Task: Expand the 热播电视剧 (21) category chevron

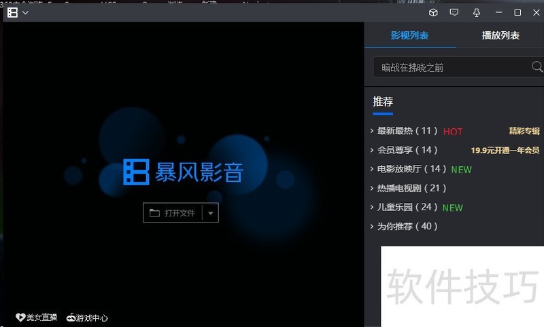Action: (x=371, y=188)
